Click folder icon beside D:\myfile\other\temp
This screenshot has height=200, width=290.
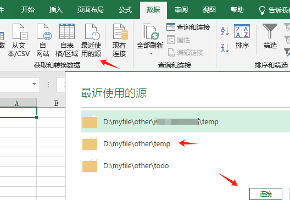pyautogui.click(x=90, y=143)
